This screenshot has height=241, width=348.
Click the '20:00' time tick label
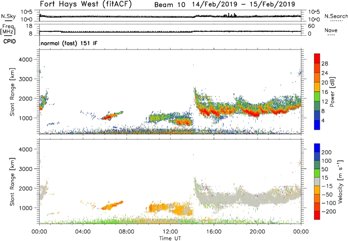(x=258, y=232)
